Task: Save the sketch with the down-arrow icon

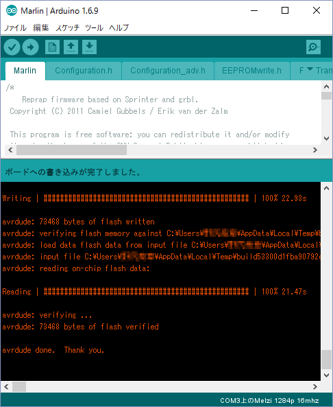Action: coord(89,47)
